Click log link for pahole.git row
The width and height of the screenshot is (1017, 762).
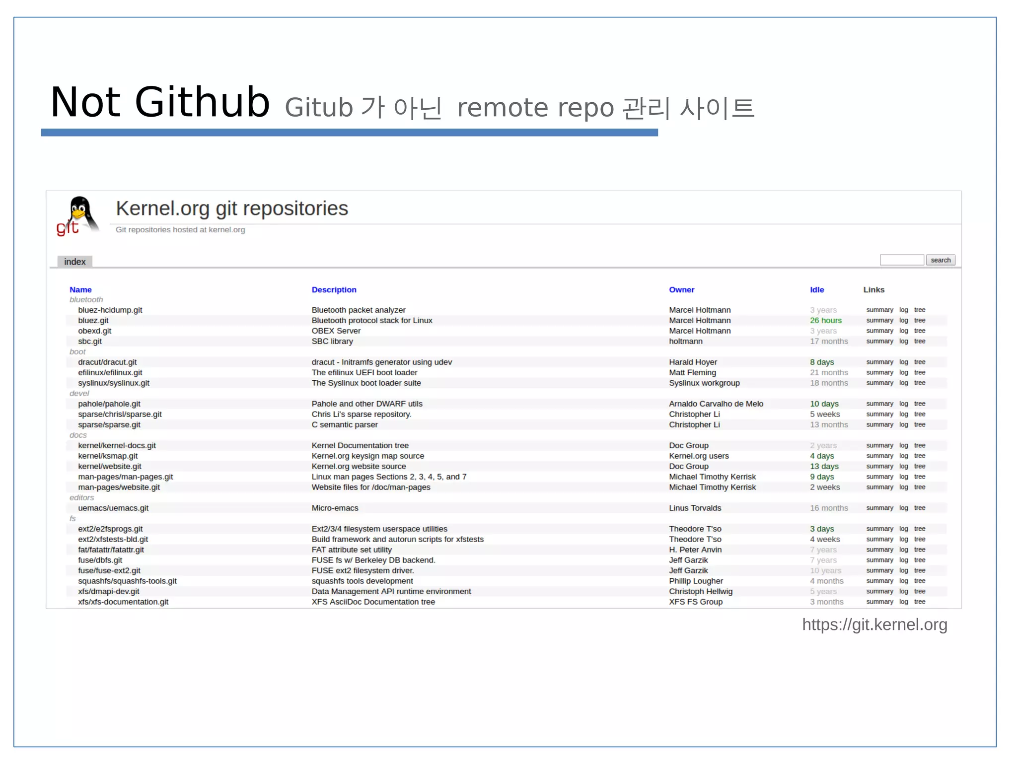(x=903, y=404)
